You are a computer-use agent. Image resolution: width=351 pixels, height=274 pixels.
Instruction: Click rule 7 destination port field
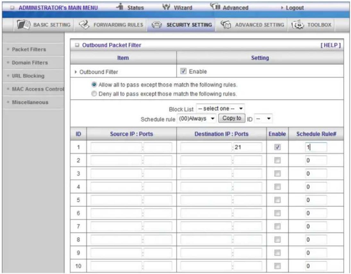point(247,226)
